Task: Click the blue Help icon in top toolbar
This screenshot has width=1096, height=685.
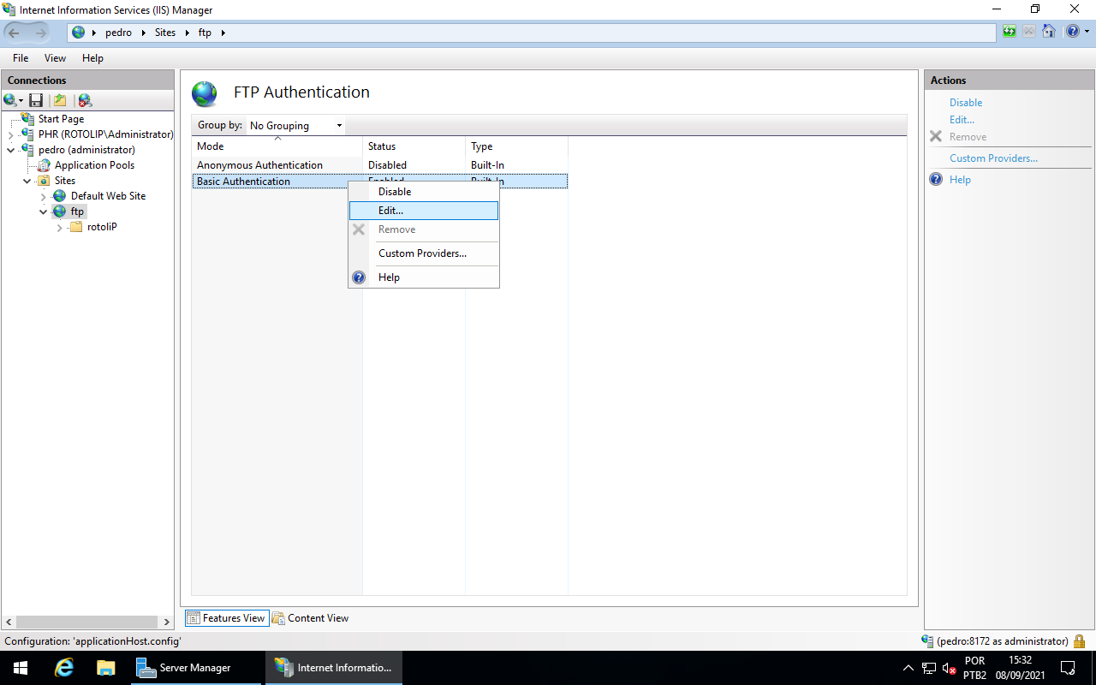Action: (x=1072, y=32)
